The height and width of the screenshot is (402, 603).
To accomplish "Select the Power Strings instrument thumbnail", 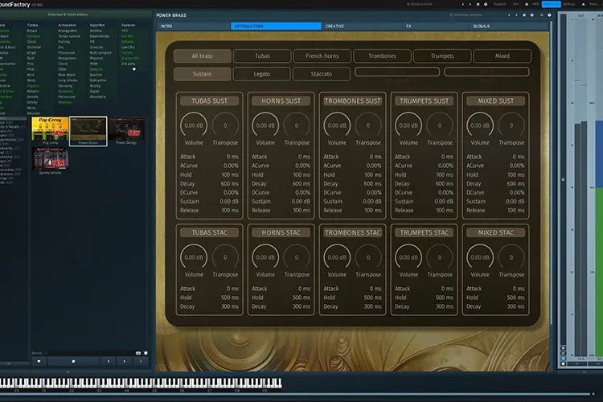I will [126, 129].
